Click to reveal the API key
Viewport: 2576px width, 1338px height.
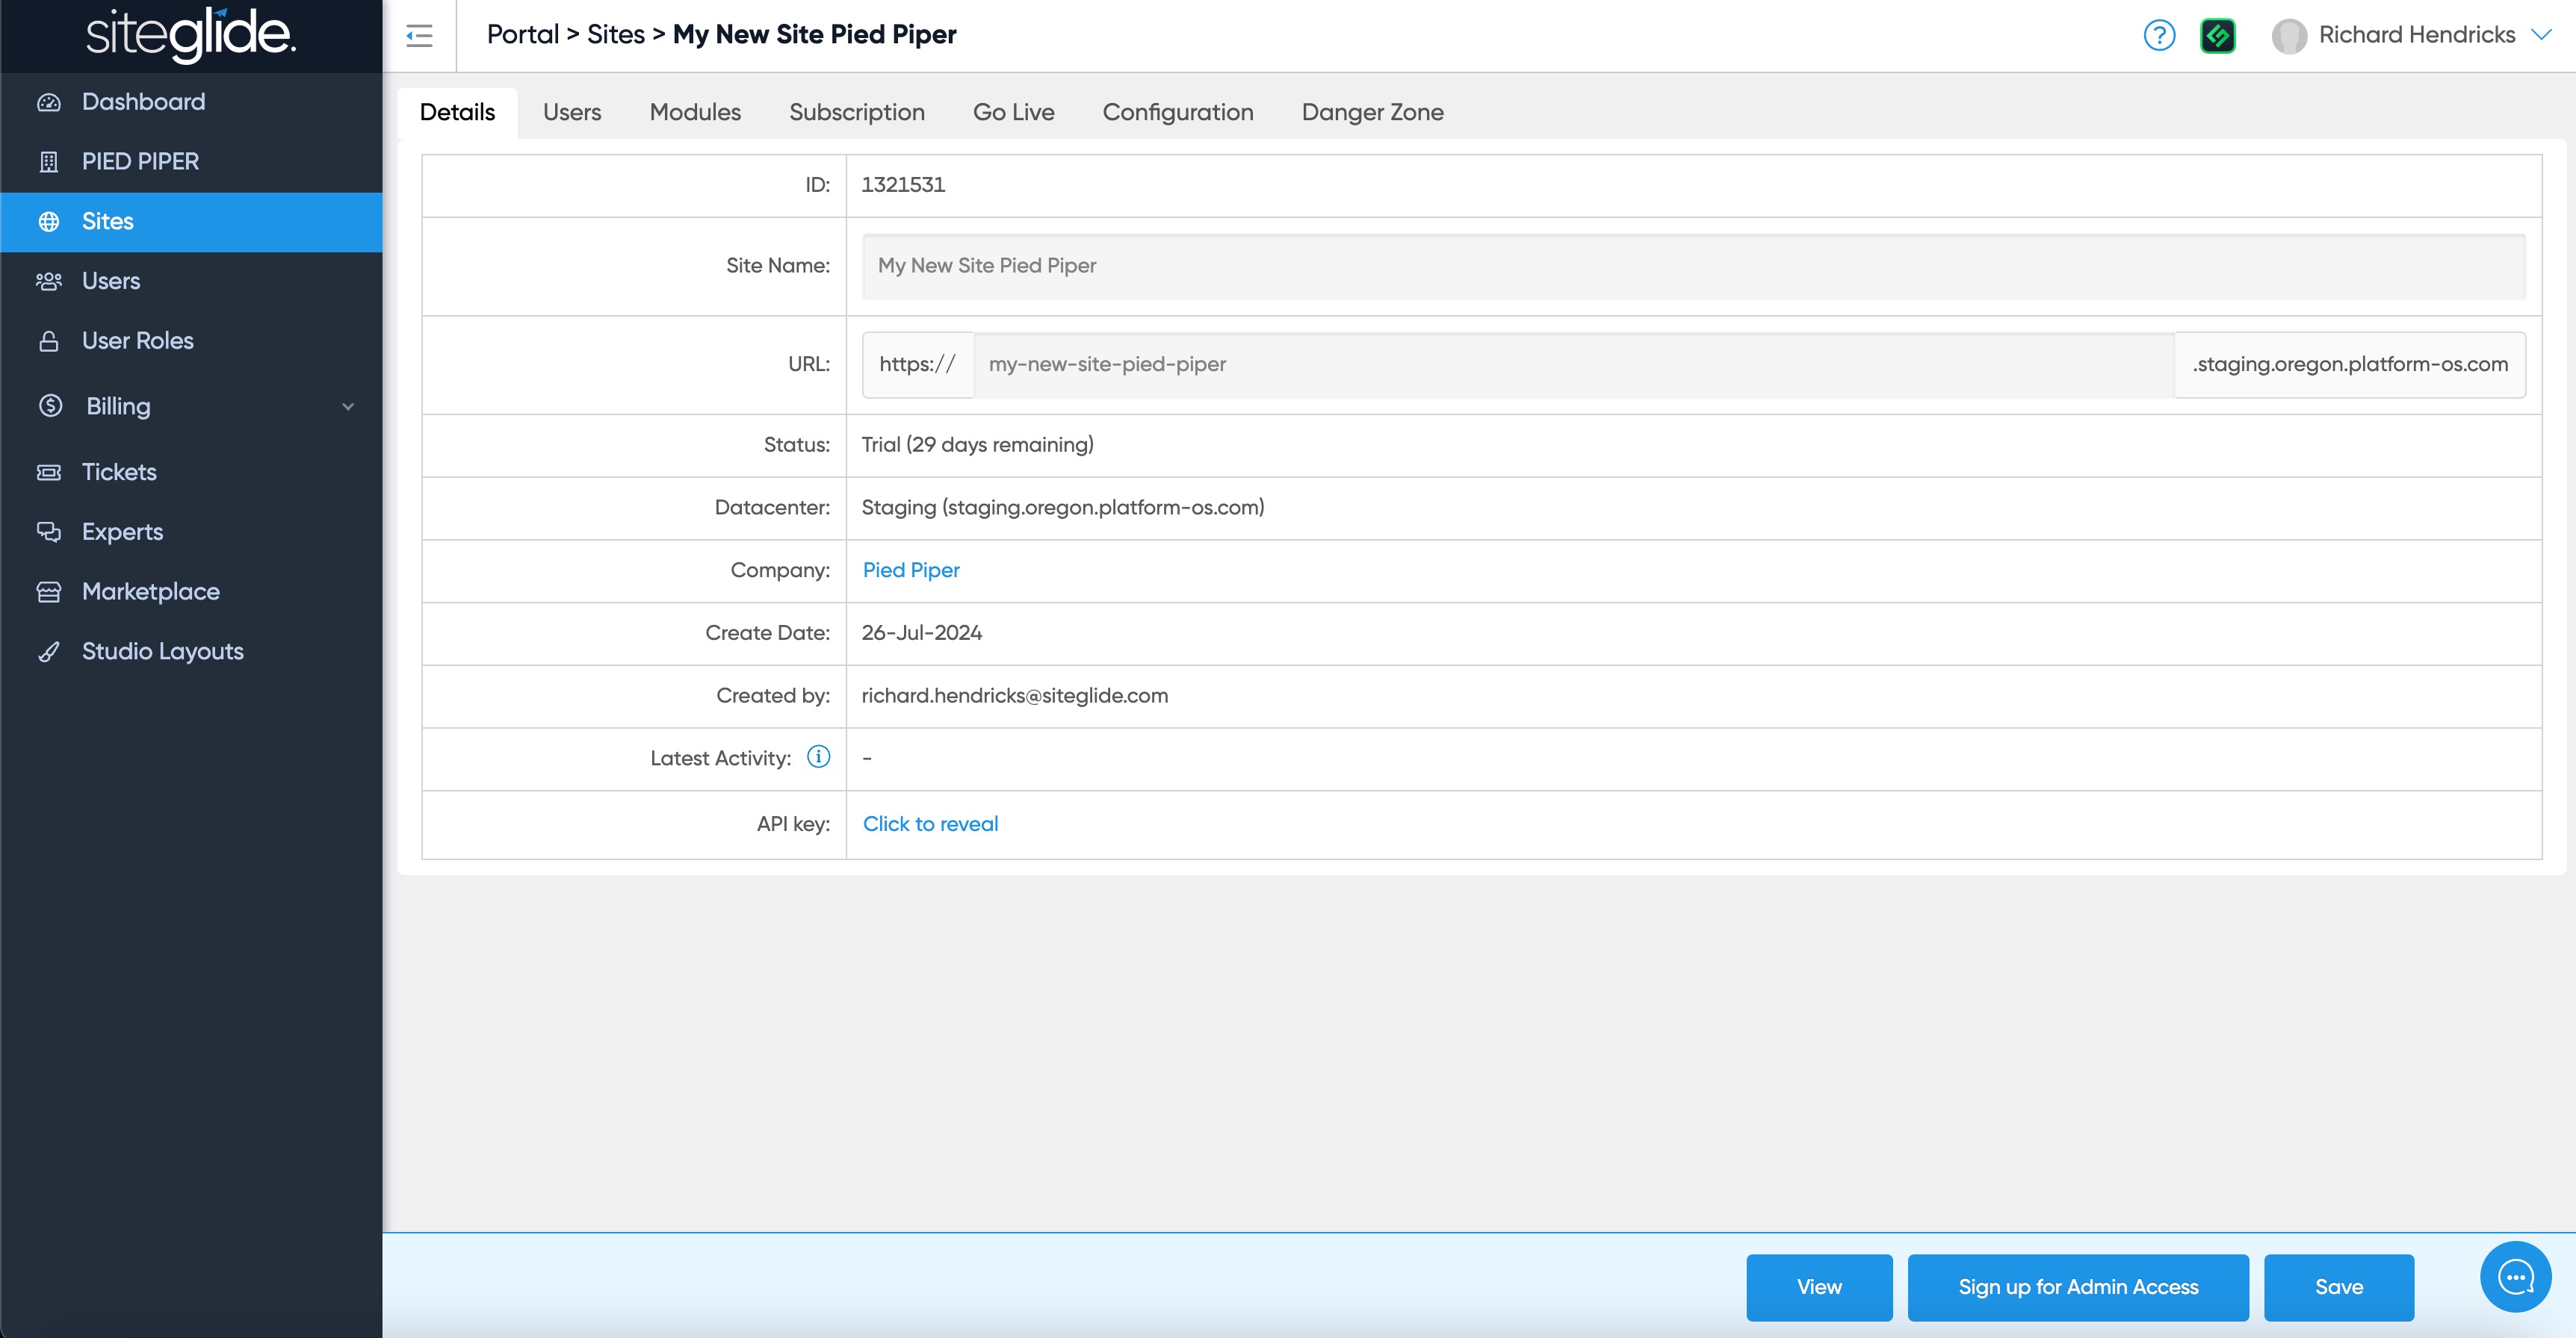pos(930,824)
